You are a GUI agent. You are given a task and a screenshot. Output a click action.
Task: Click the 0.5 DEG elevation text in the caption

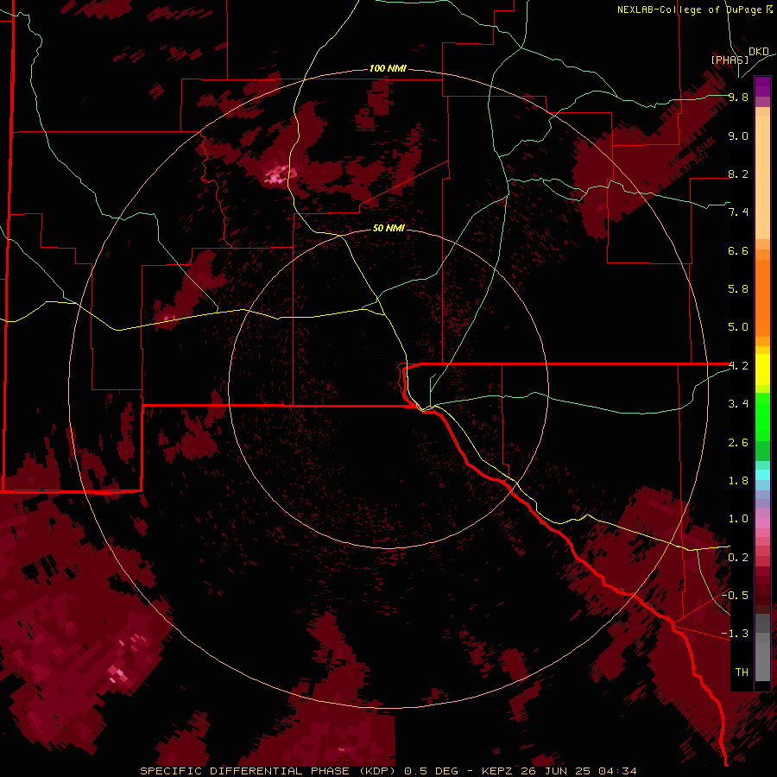click(x=433, y=771)
